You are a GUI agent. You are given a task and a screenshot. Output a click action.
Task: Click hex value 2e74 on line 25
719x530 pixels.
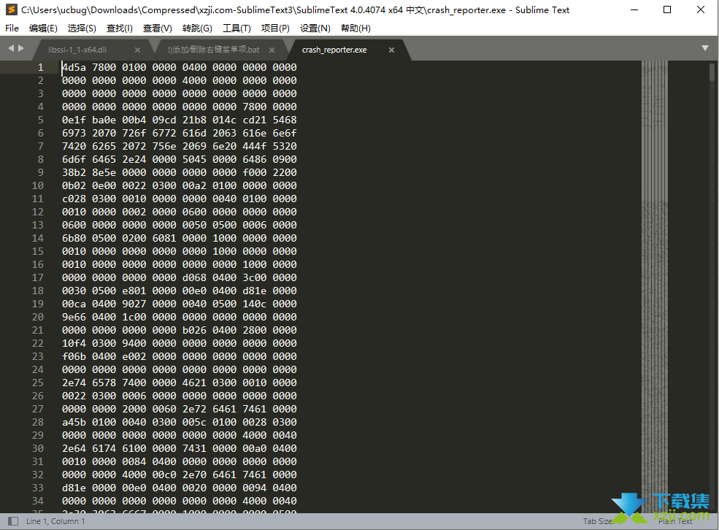pos(74,383)
